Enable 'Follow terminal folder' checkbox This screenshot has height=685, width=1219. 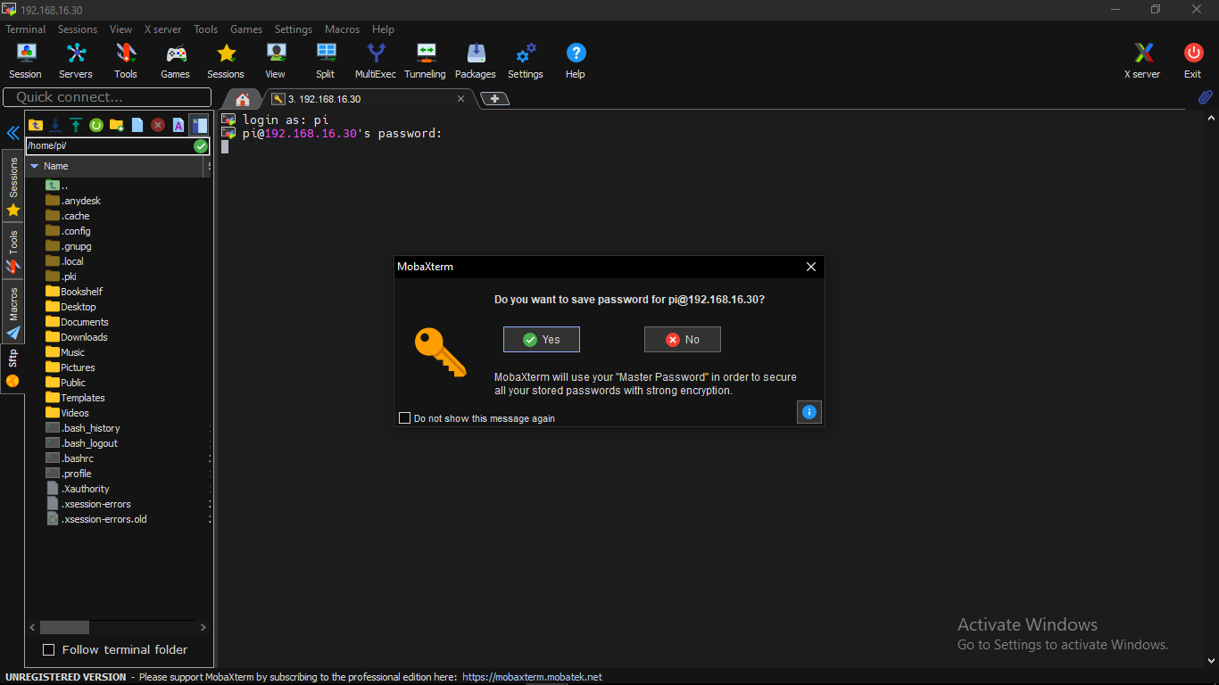[49, 649]
